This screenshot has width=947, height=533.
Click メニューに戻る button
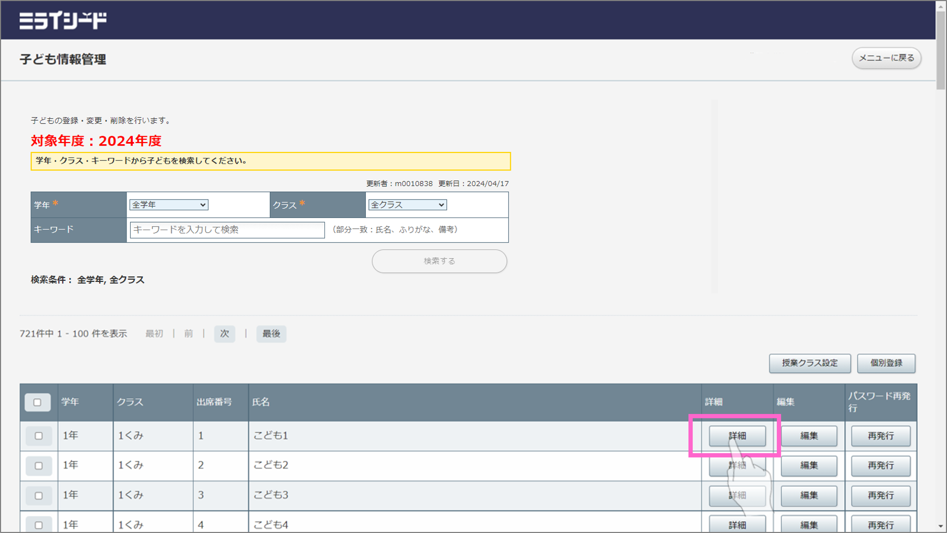886,58
